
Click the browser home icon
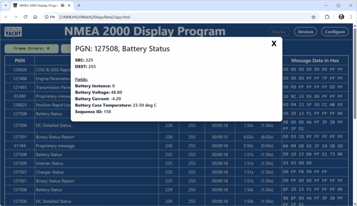pyautogui.click(x=35, y=17)
